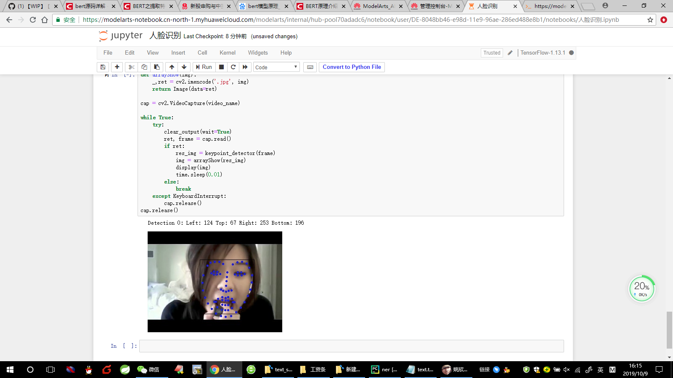Open the Insert menu

pos(178,52)
